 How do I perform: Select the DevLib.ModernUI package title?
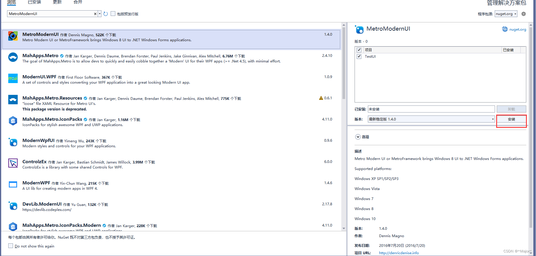pyautogui.click(x=42, y=204)
